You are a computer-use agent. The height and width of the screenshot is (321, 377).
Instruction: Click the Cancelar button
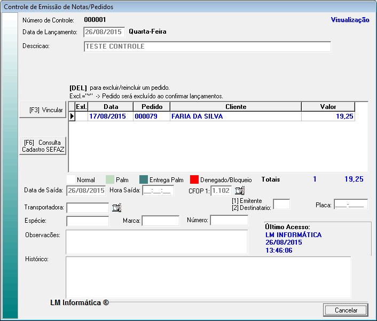pyautogui.click(x=345, y=310)
